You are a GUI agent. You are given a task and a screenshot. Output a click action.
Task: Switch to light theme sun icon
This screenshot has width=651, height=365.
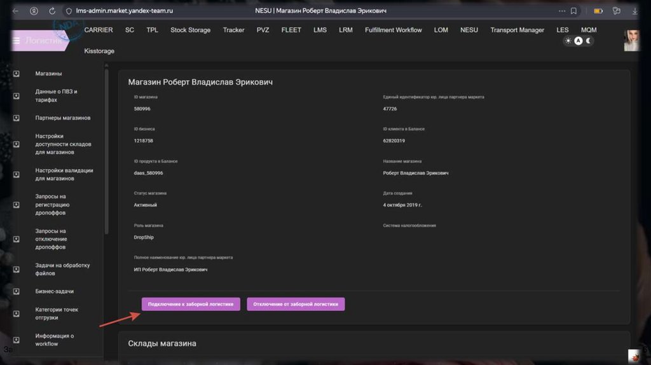(568, 41)
